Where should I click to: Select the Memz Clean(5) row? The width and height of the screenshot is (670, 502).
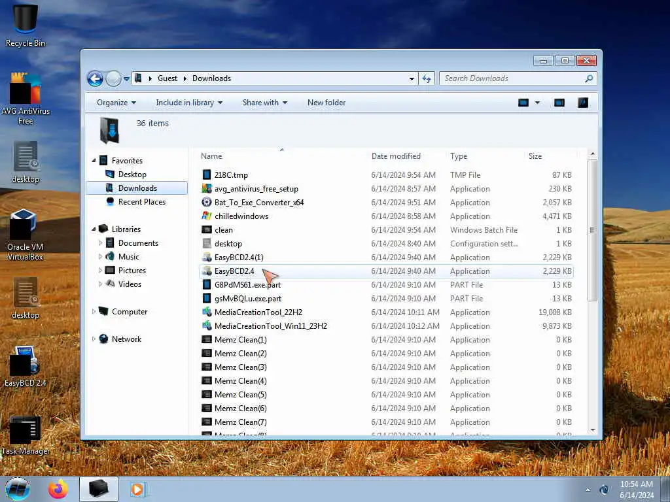tap(386, 394)
